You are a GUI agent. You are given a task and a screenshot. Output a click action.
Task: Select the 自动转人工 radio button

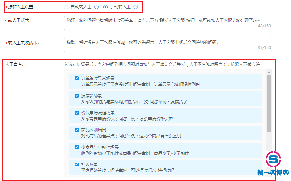[66, 7]
